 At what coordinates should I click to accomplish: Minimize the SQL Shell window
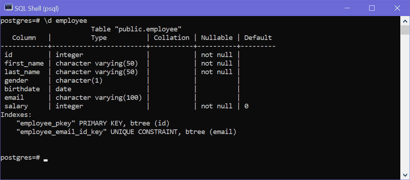point(347,8)
